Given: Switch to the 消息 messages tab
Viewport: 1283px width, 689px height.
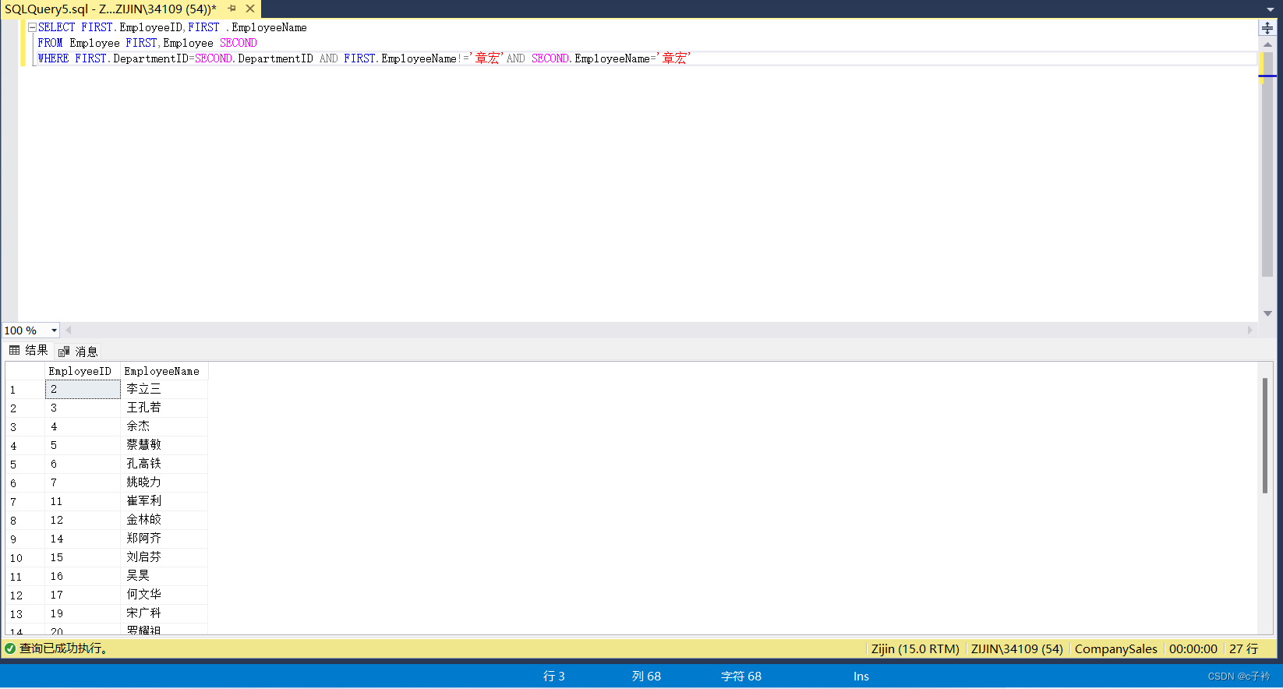Looking at the screenshot, I should [x=78, y=352].
